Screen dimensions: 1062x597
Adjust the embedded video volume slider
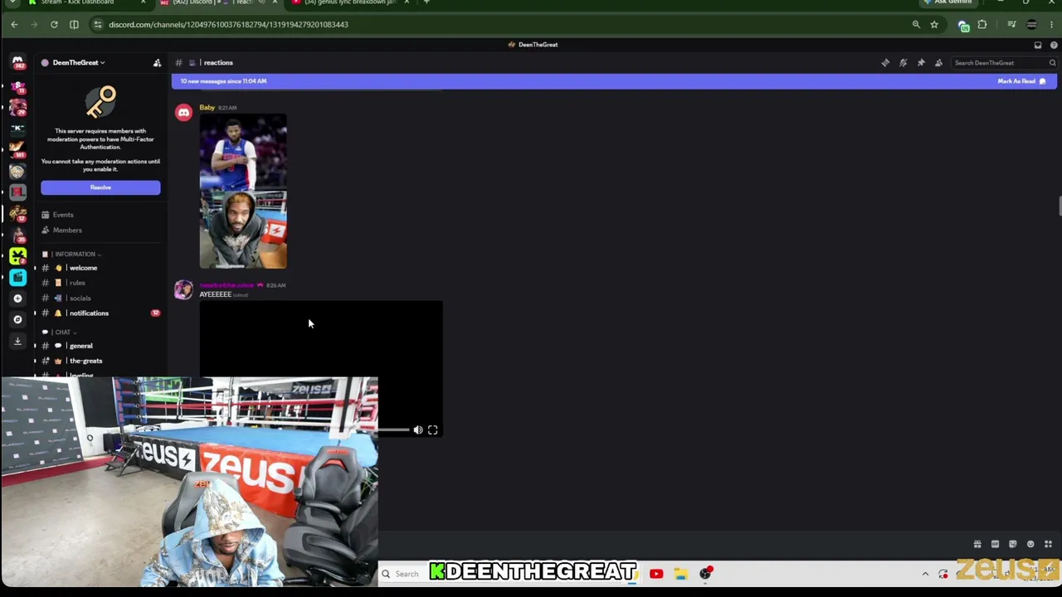pos(395,430)
